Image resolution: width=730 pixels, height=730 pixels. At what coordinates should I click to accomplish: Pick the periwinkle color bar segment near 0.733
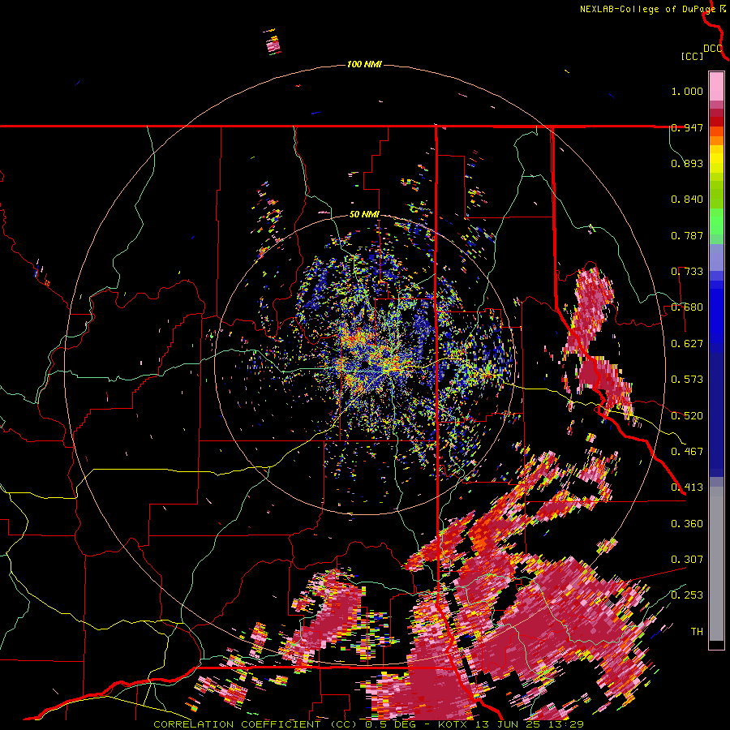tap(716, 257)
